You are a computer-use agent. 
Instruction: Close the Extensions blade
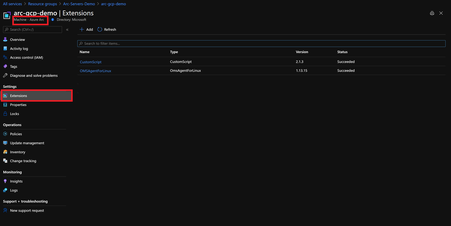click(441, 13)
